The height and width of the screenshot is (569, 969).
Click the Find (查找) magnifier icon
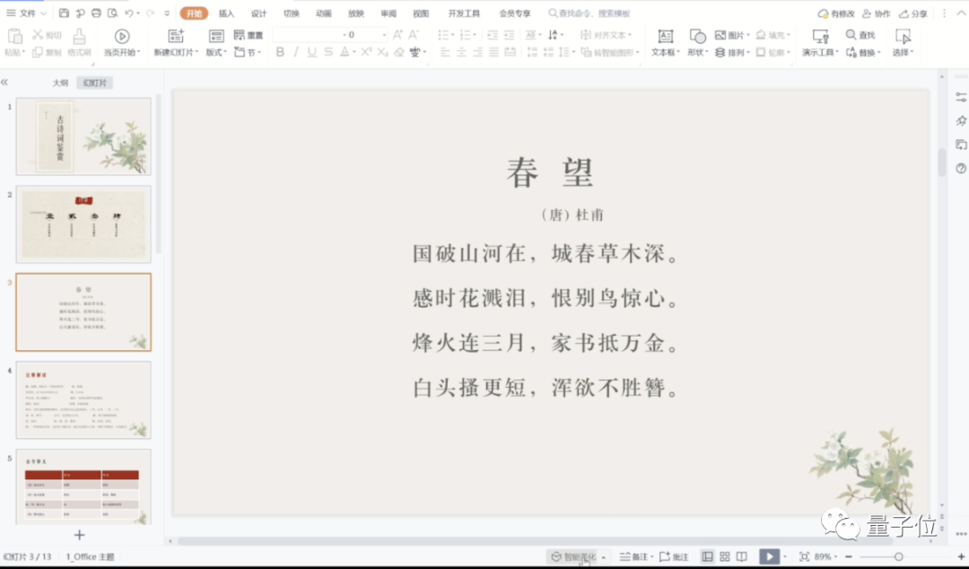(x=851, y=35)
